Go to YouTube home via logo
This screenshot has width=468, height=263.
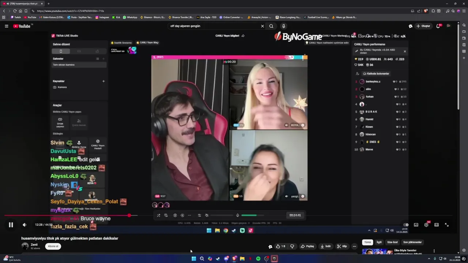22,26
